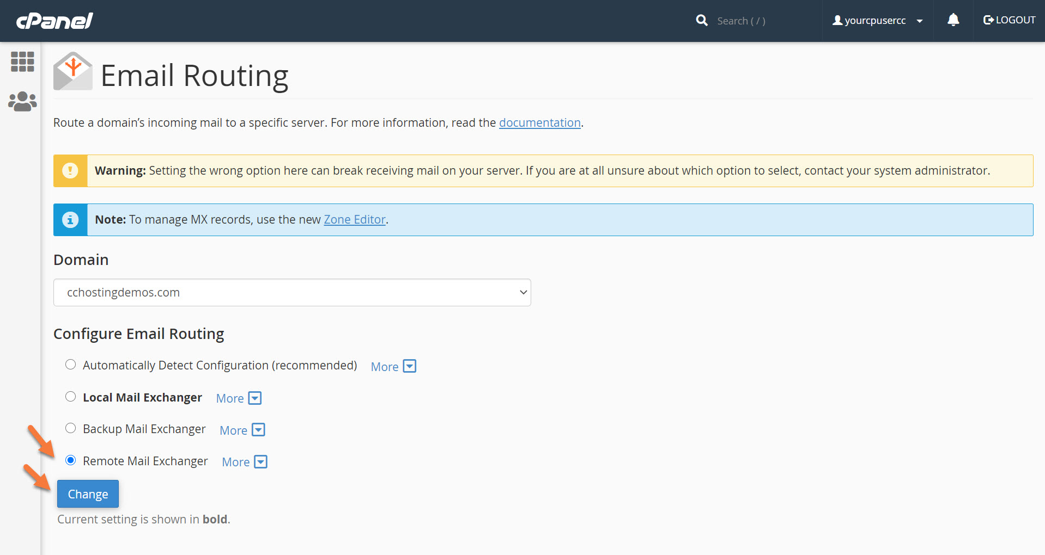Select Local Mail Exchanger radio button
1045x555 pixels.
click(71, 397)
